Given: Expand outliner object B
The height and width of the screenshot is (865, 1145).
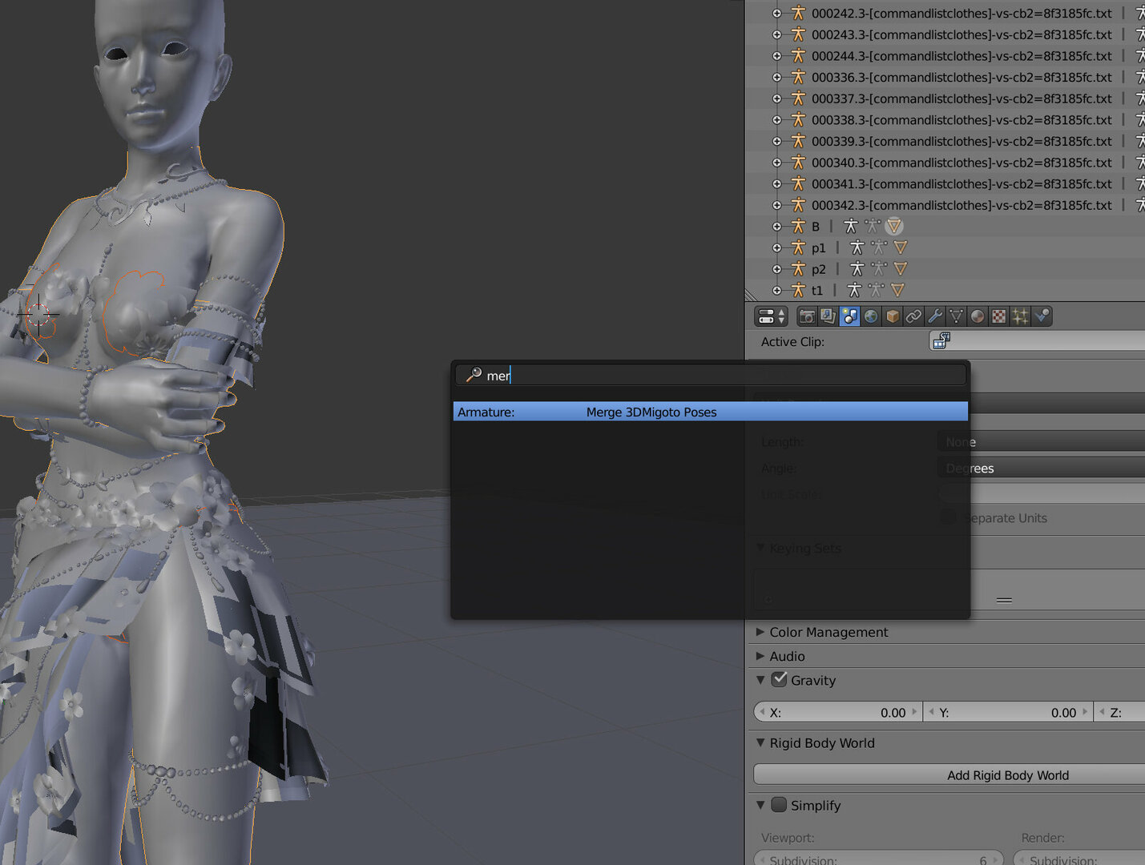Looking at the screenshot, I should pyautogui.click(x=776, y=227).
